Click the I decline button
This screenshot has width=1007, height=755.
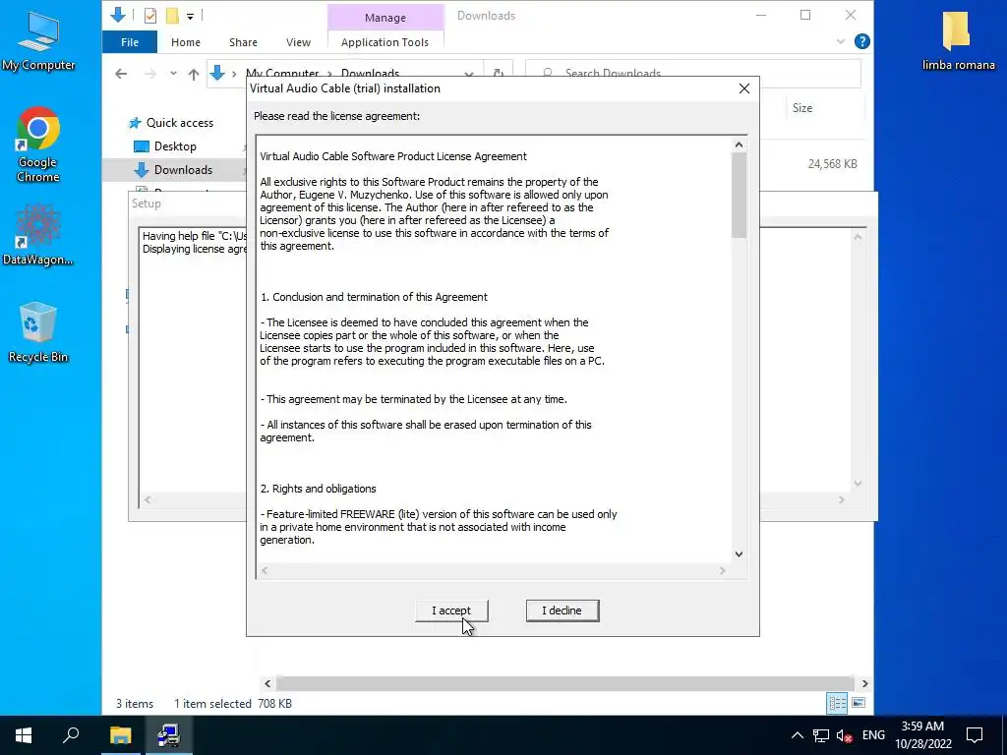coord(562,610)
